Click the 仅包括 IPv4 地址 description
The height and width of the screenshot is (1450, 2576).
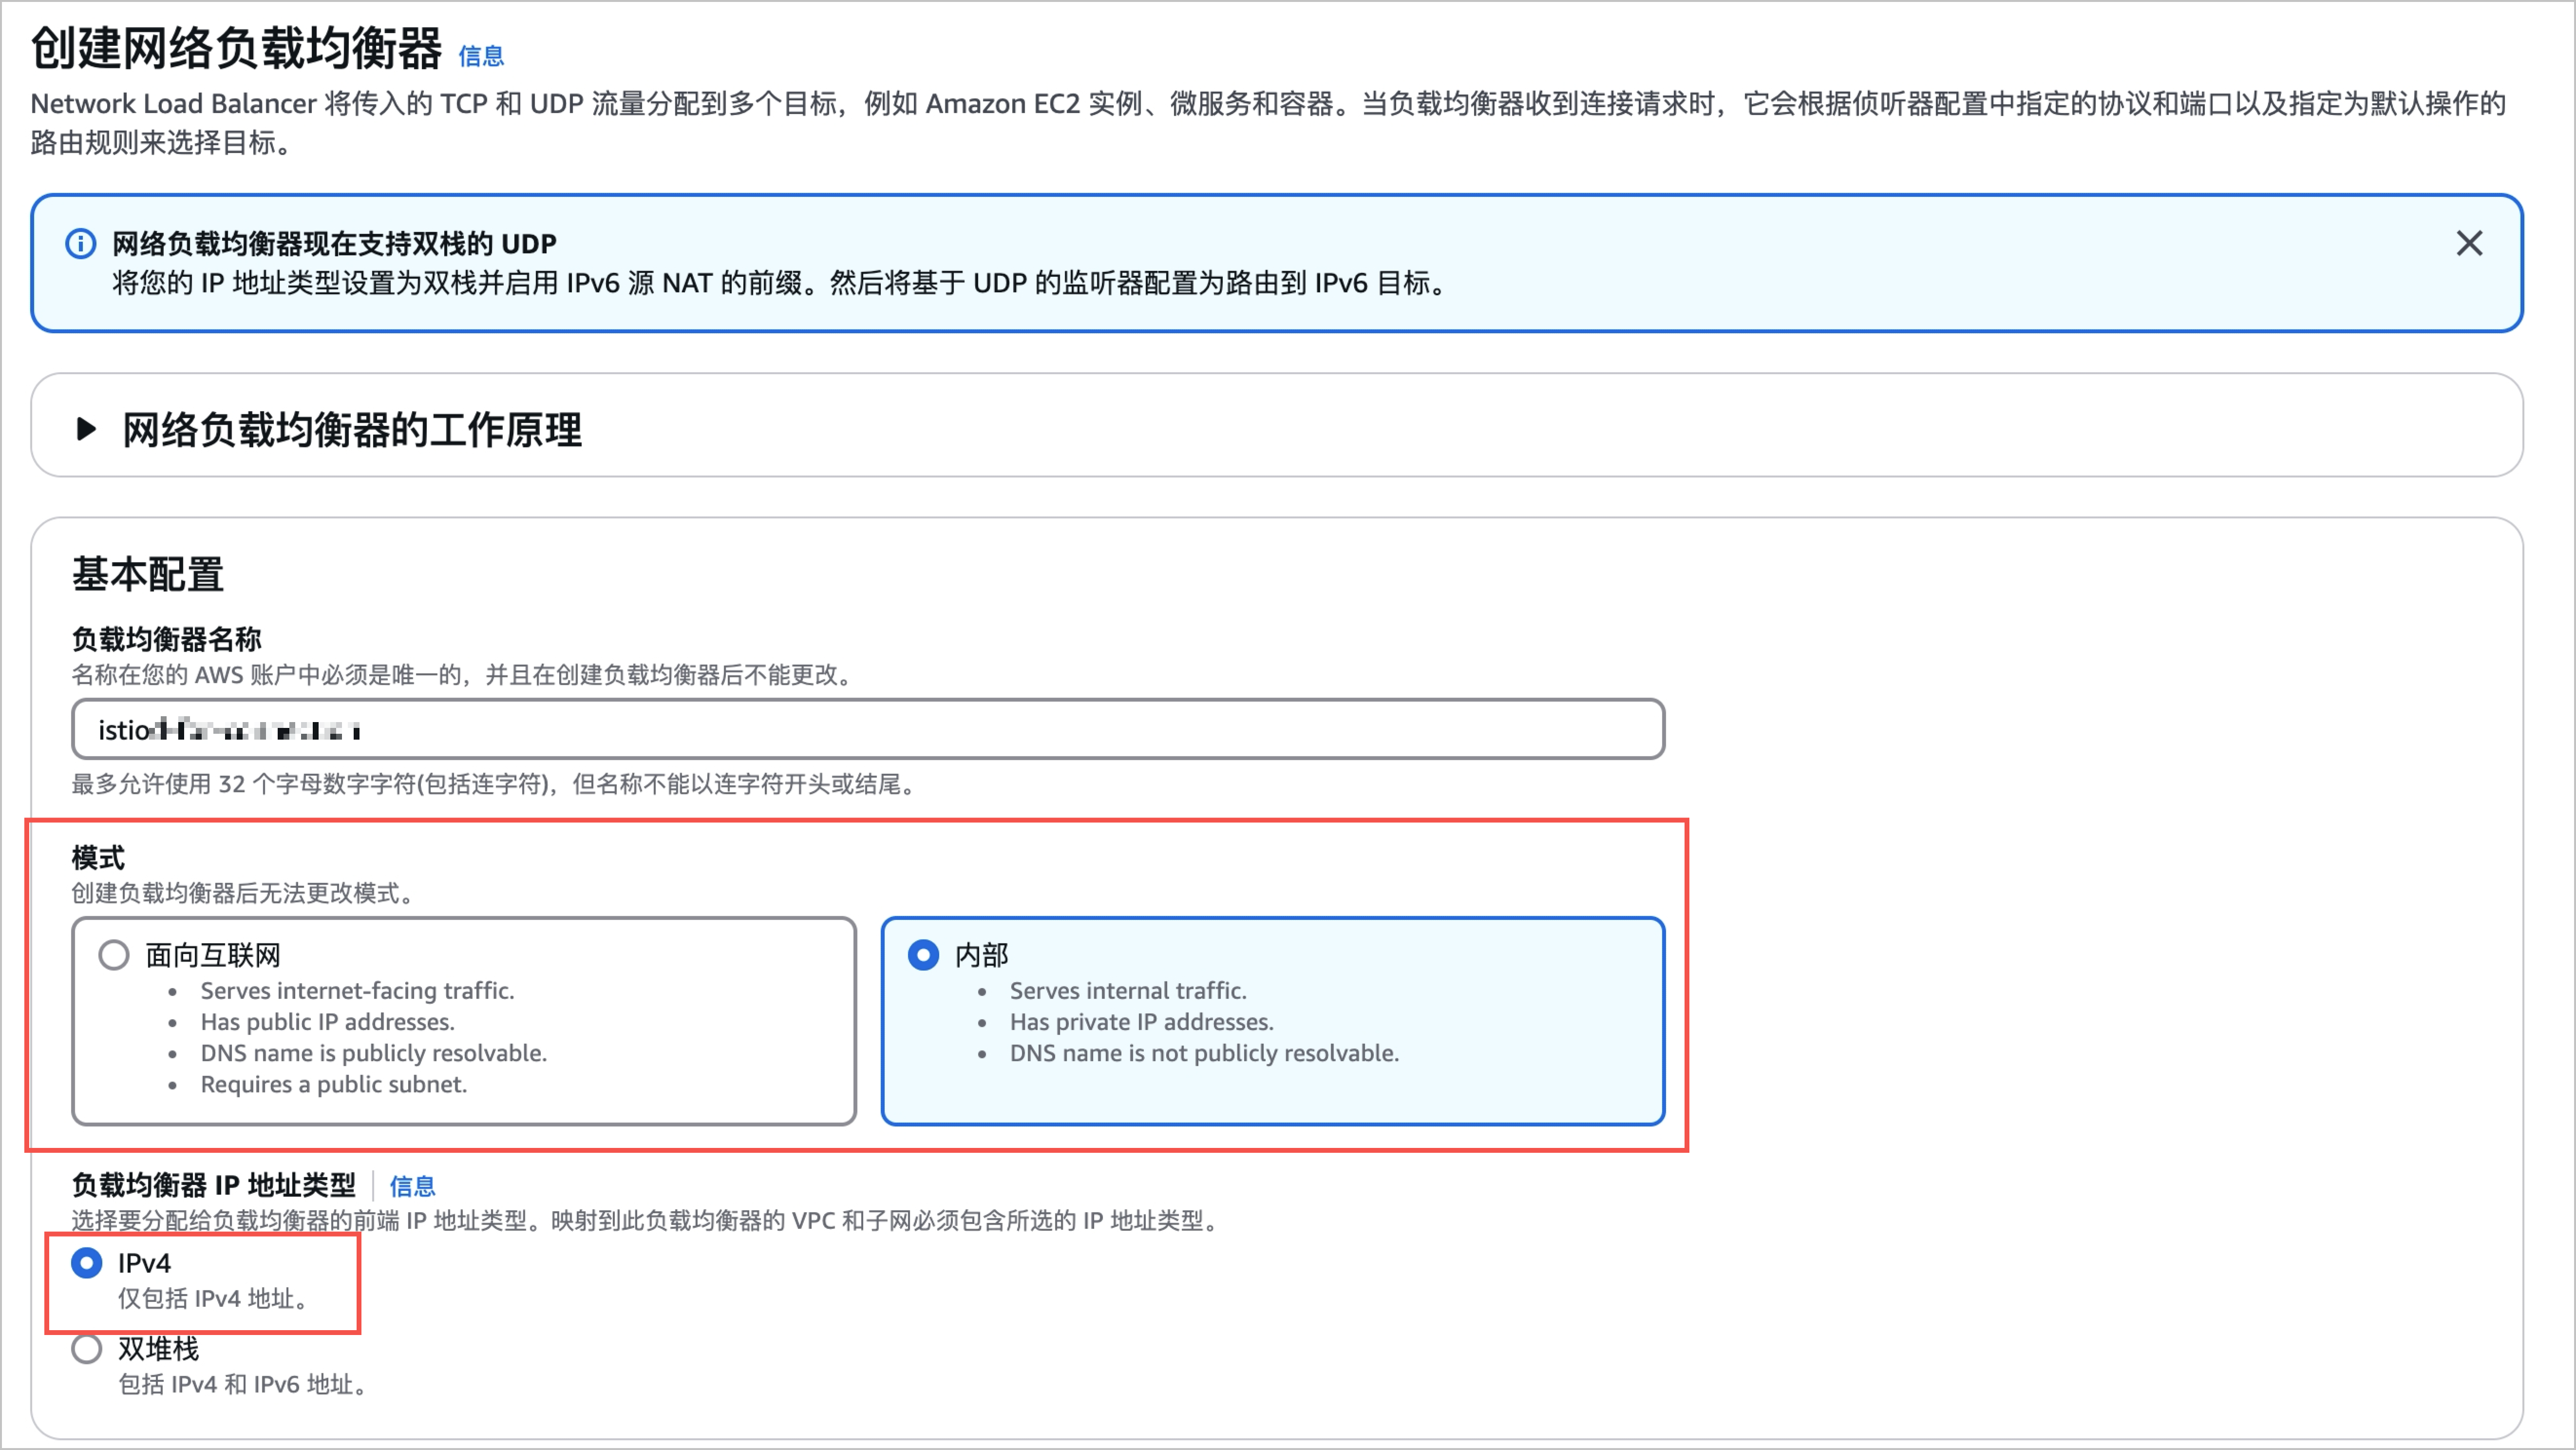tap(211, 1298)
